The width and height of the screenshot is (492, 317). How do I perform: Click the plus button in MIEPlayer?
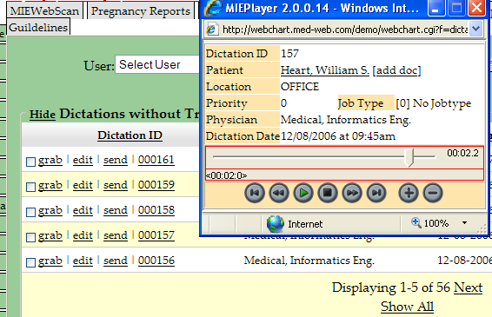coord(409,193)
